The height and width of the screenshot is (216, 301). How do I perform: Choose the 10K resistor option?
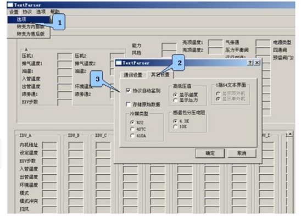(175, 126)
